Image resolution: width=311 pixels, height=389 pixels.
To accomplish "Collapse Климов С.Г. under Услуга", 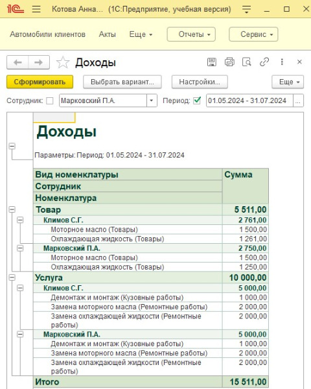I will (x=20, y=288).
